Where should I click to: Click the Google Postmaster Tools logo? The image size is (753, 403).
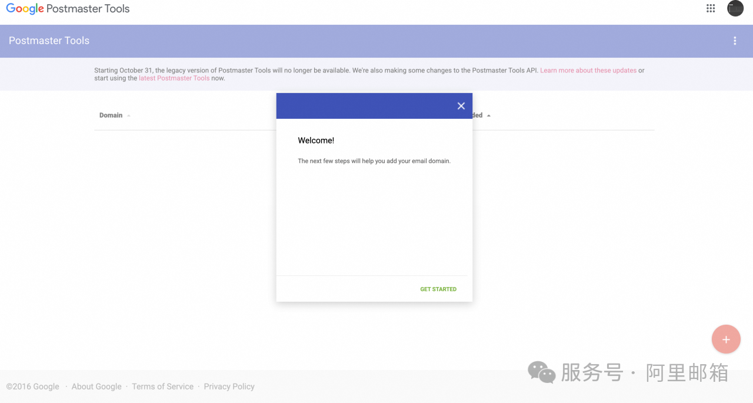coord(68,9)
